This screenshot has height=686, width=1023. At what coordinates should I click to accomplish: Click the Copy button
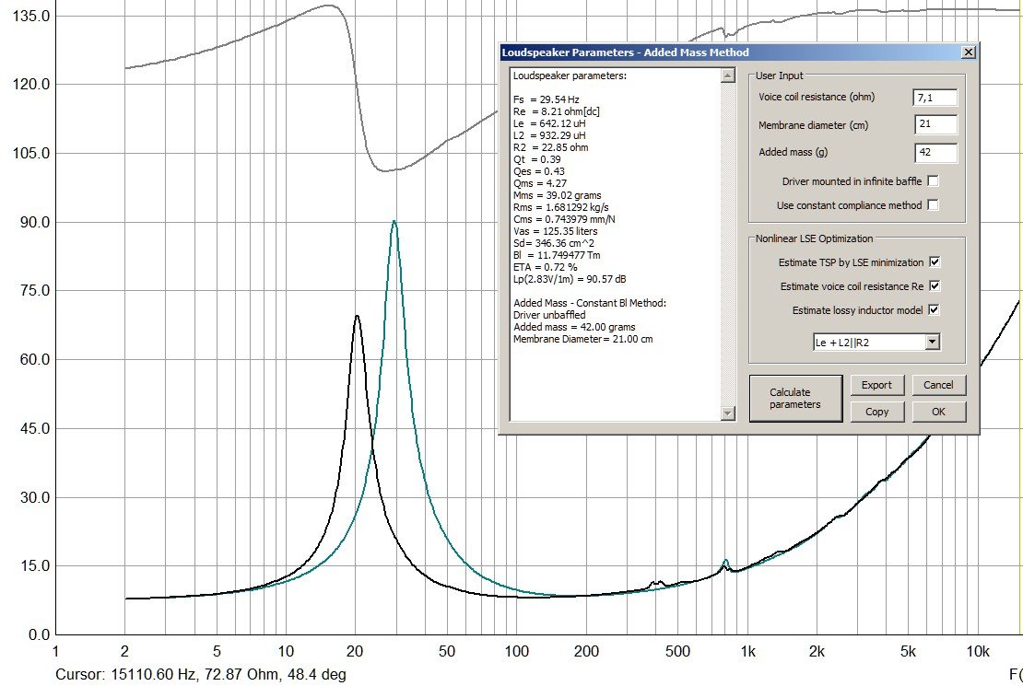[876, 412]
